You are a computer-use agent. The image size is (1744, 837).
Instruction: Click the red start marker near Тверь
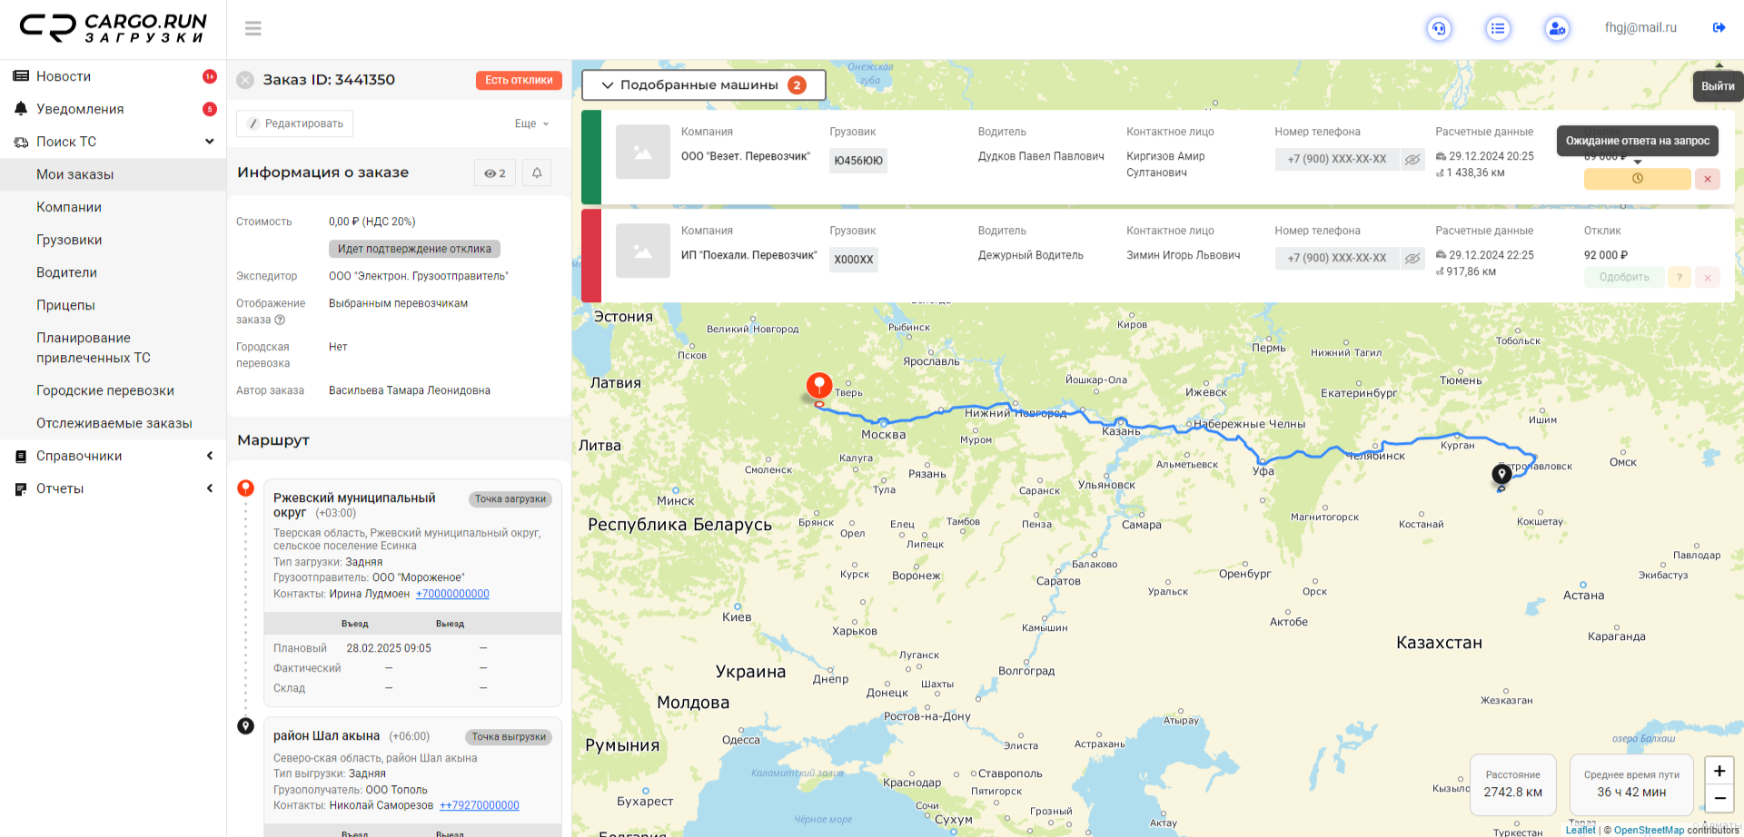click(x=819, y=387)
